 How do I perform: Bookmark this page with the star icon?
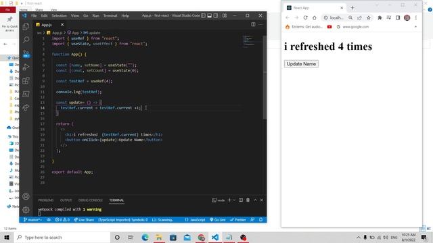click(368, 18)
